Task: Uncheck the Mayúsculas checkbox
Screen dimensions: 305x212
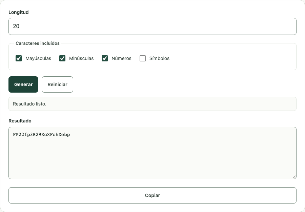Action: (x=19, y=58)
